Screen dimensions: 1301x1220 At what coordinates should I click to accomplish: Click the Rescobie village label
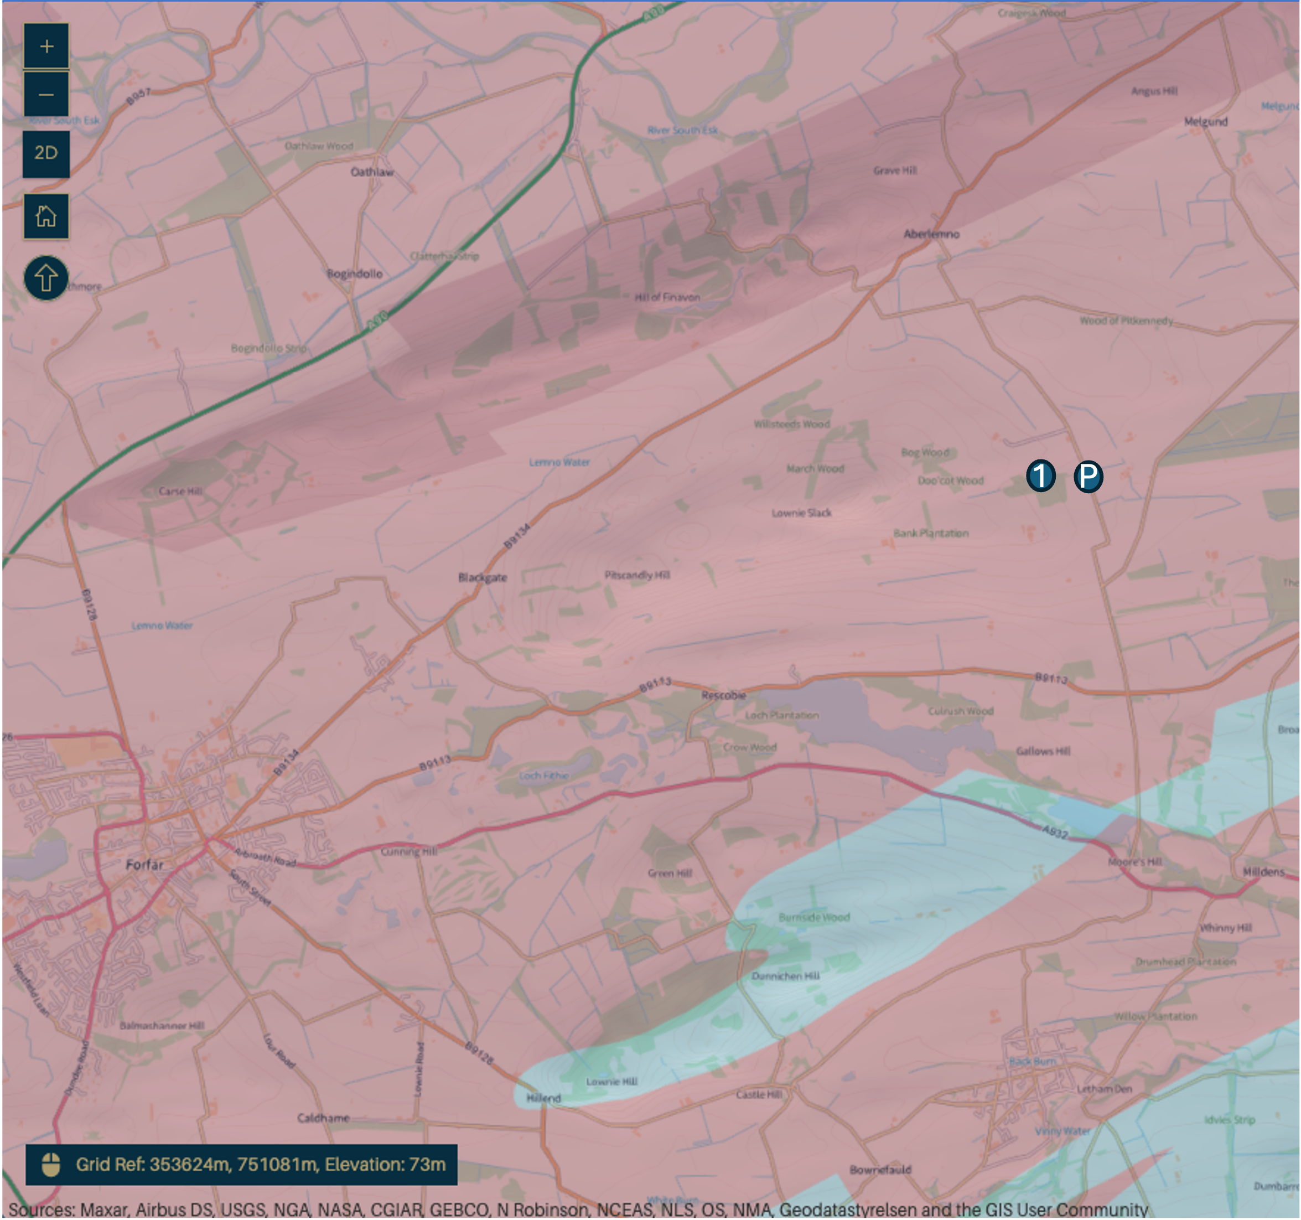coord(723,695)
